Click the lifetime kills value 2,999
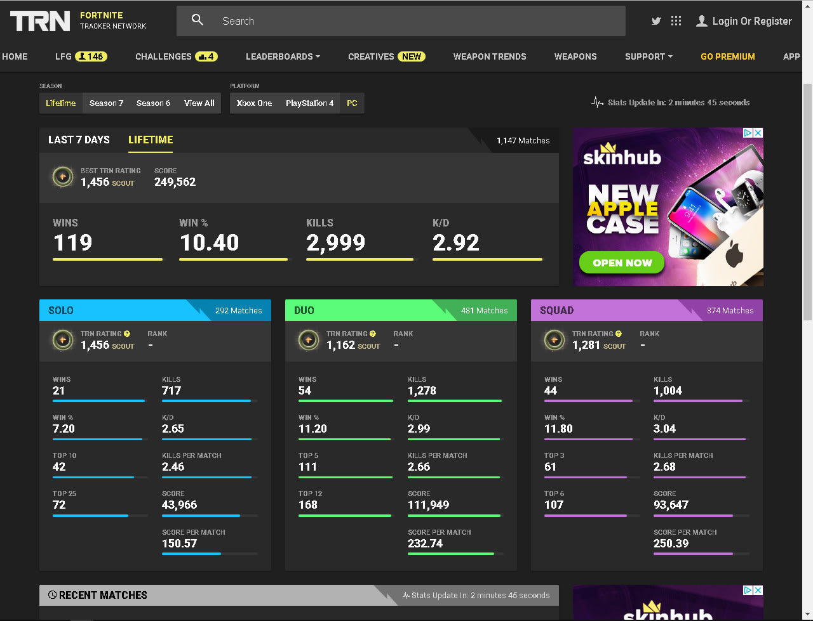813x621 pixels. 336,242
